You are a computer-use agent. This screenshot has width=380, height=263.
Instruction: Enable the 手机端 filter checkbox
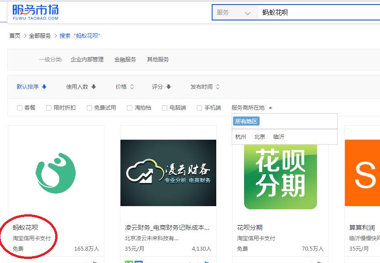tap(199, 108)
